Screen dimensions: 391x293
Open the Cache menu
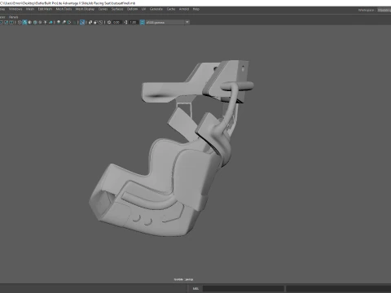tap(171, 9)
